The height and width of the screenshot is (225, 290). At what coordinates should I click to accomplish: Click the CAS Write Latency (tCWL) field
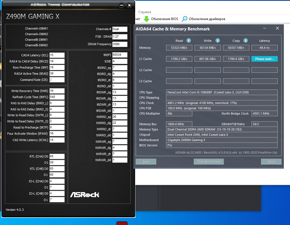[x=57, y=140]
